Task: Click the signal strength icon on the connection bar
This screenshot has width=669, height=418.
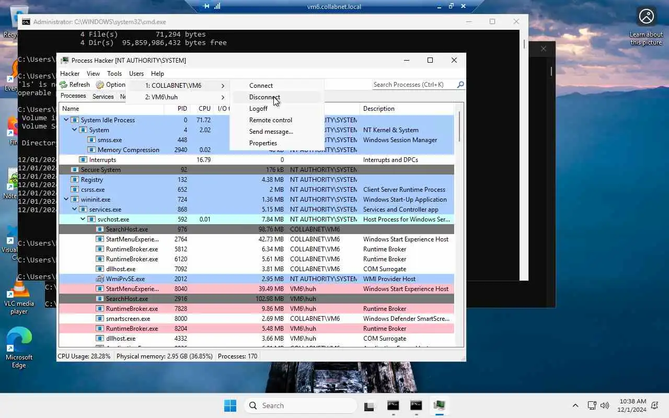Action: coord(217,6)
